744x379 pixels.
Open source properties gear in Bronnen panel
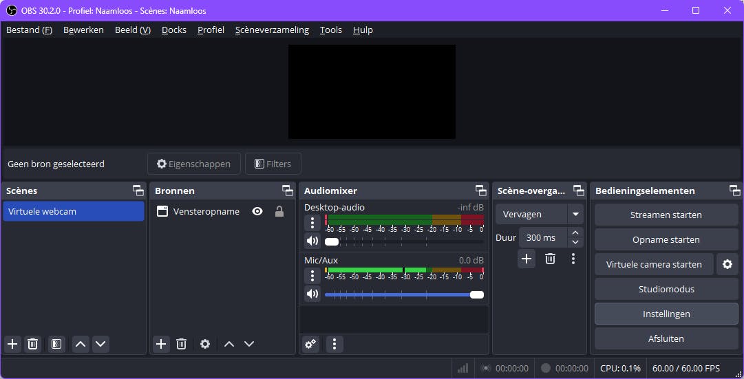click(x=205, y=344)
